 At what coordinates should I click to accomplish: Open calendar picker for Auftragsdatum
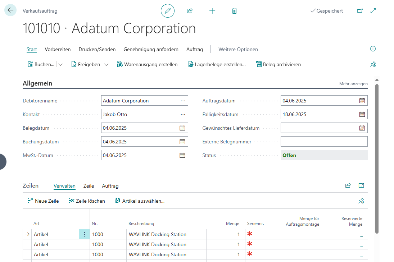coord(362,101)
